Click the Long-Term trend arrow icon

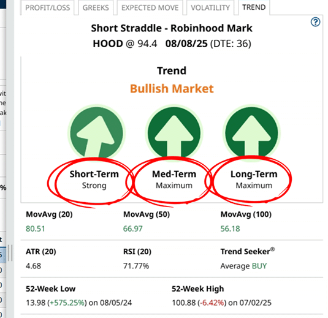[x=251, y=133]
